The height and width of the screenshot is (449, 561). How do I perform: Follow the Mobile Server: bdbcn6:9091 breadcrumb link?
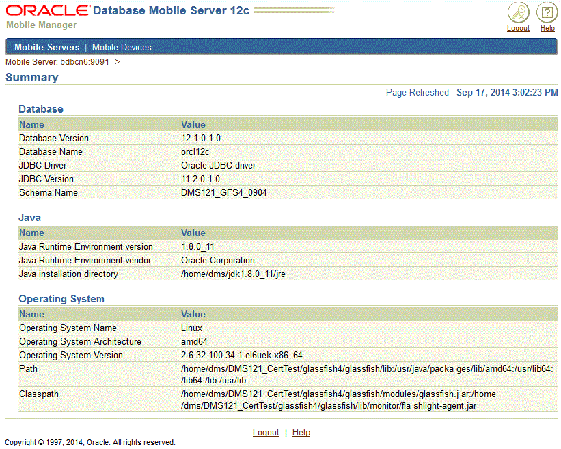(57, 62)
